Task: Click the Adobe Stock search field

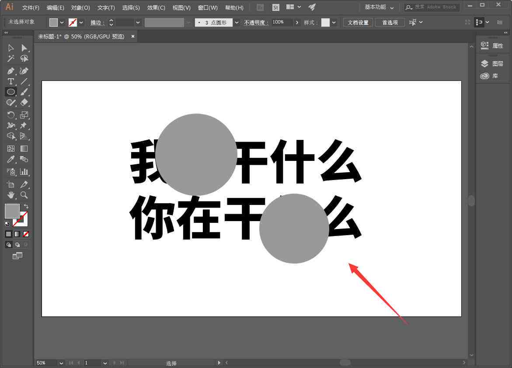Action: point(432,7)
